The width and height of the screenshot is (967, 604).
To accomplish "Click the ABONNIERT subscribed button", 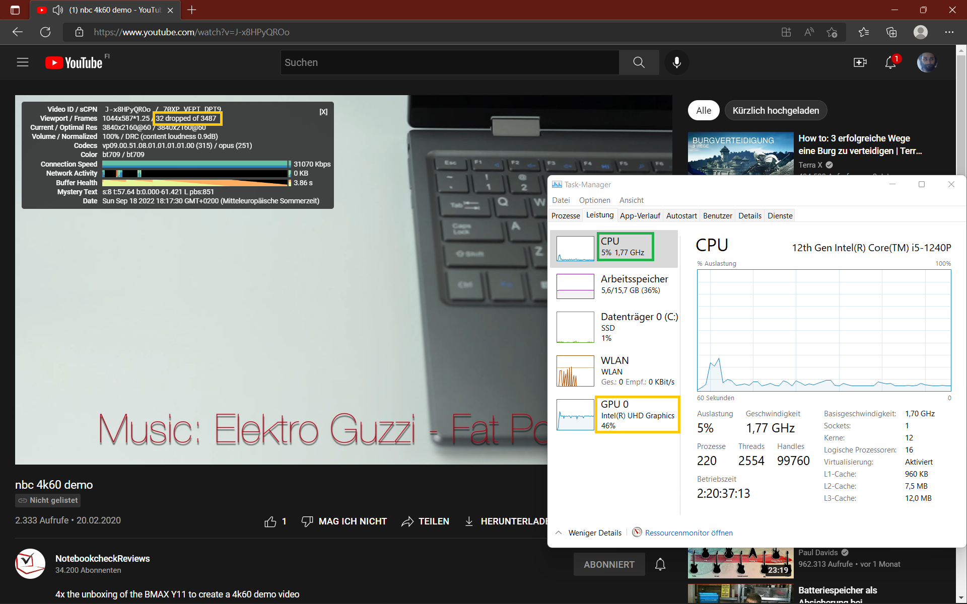I will (609, 564).
